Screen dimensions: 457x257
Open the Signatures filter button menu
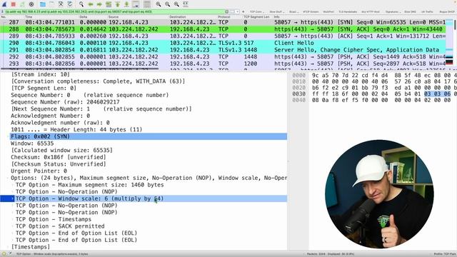pos(393,12)
